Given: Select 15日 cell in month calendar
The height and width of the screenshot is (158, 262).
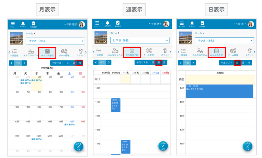Looking at the screenshot, I should (37, 113).
